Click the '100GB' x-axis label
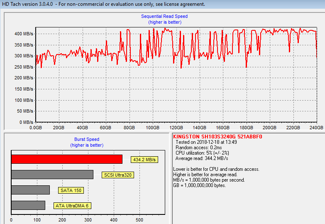This screenshot has height=224, width=325. coord(153,128)
